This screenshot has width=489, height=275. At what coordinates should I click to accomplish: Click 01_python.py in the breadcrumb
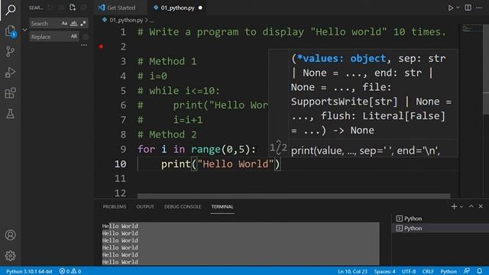(126, 20)
